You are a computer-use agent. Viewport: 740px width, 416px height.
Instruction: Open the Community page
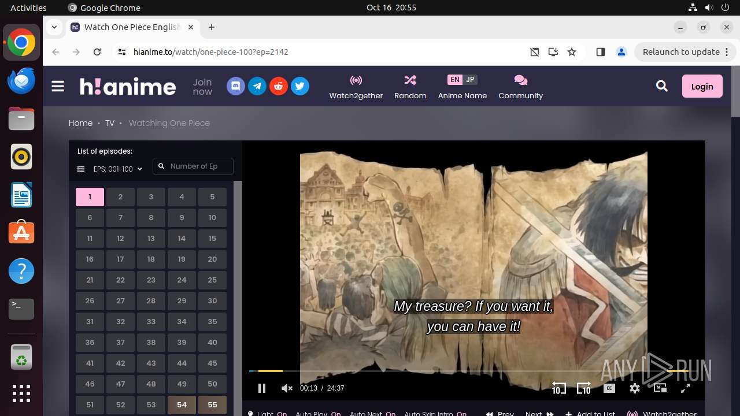pyautogui.click(x=521, y=87)
